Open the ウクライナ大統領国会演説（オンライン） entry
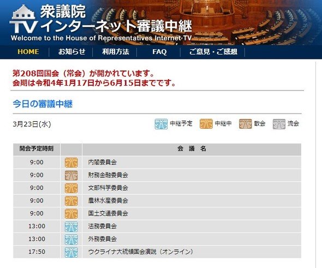 pos(141,252)
